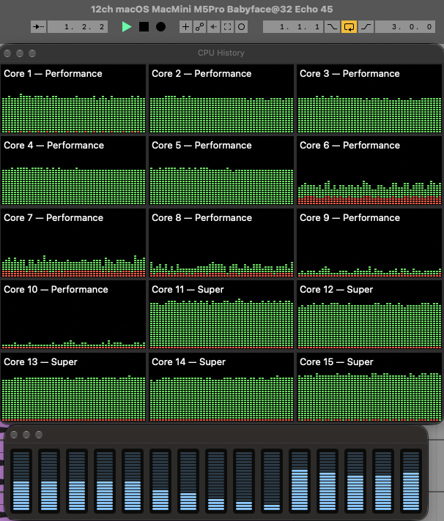Viewport: 444px width, 521px height.
Task: Toggle the Punch-In switch
Action: (332, 27)
